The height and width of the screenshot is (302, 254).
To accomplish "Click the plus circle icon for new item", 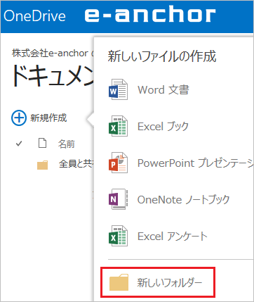I will coord(19,118).
